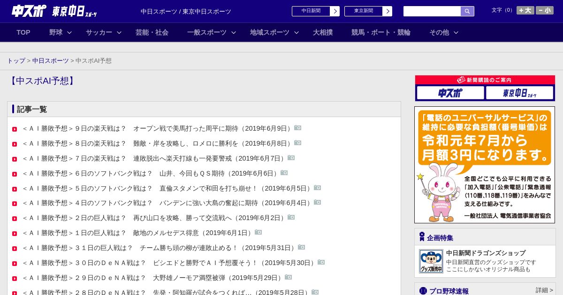Open サッカー navigation label

[x=99, y=32]
